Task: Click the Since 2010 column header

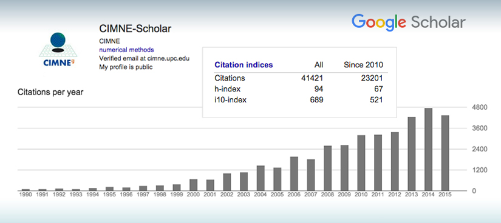Action: pos(363,65)
